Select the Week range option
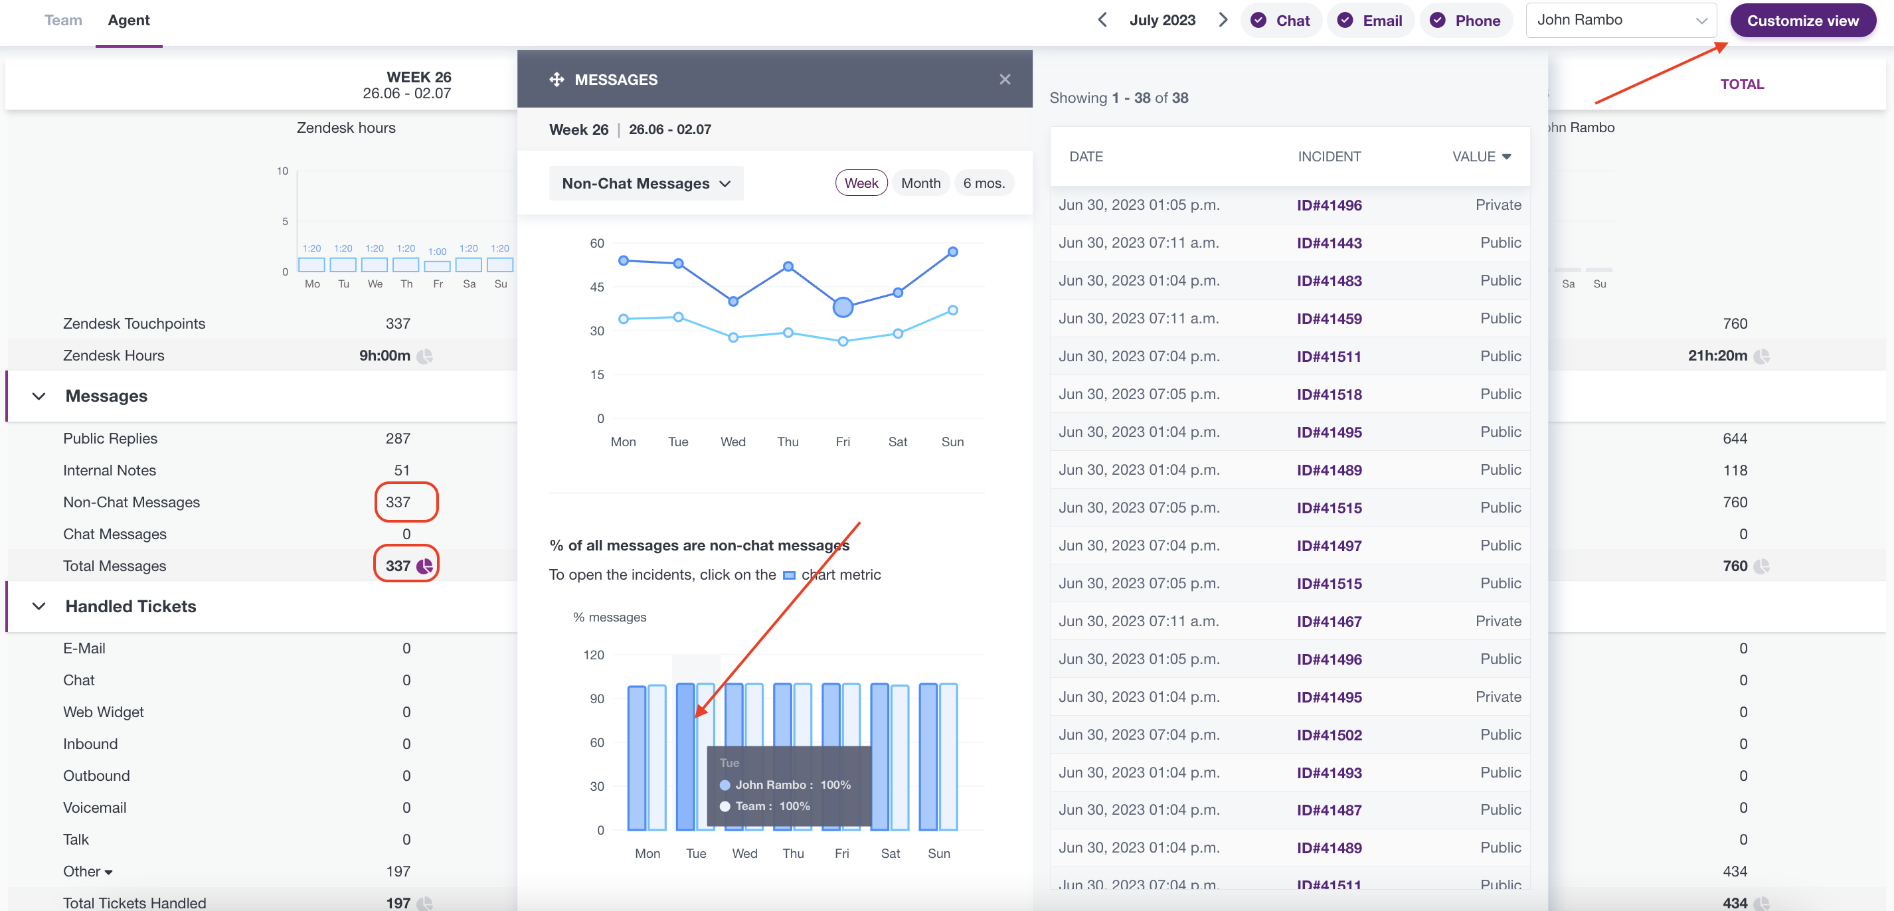Viewport: 1894px width, 911px height. coord(861,183)
